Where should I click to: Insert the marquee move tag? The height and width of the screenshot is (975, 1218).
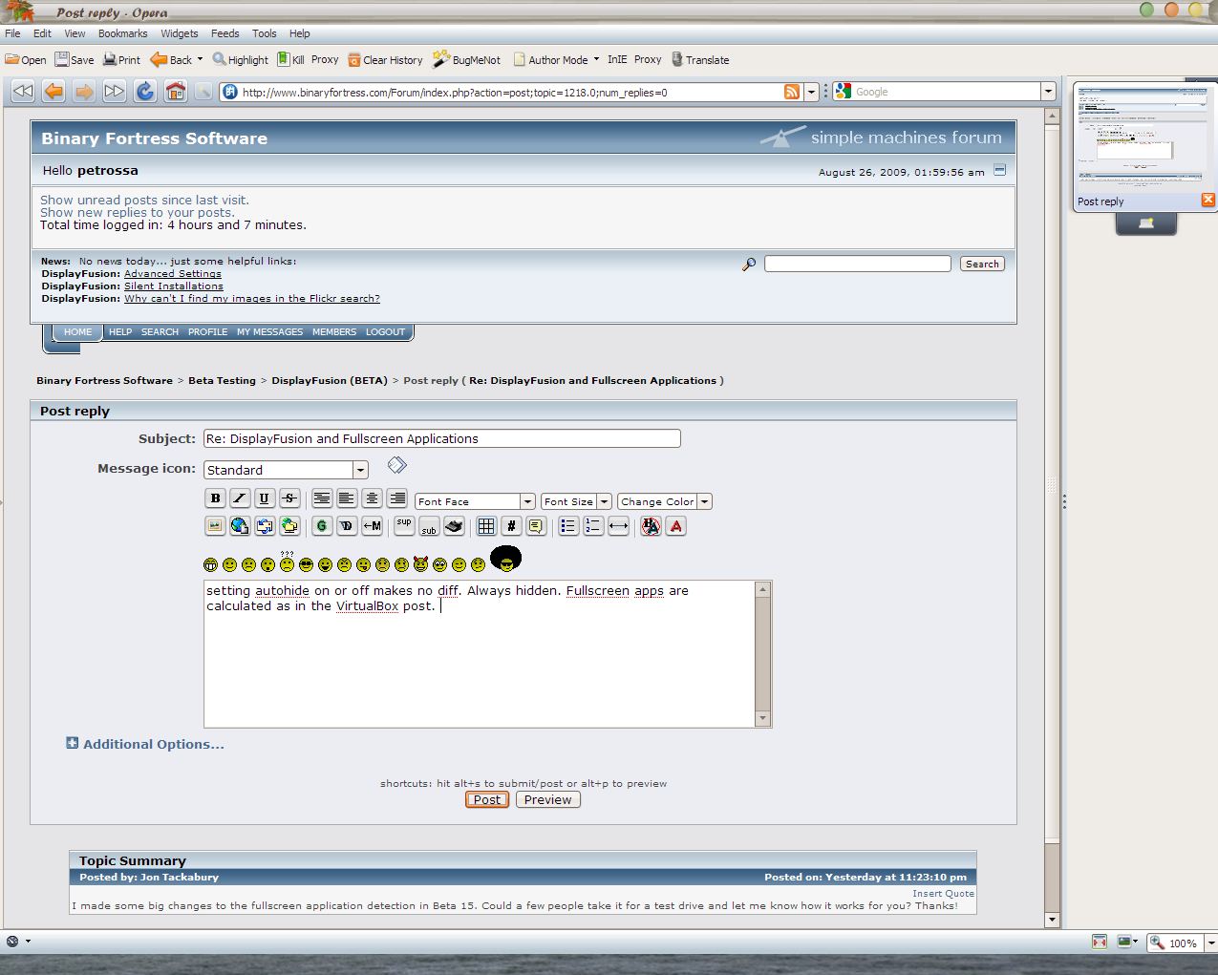pos(372,525)
